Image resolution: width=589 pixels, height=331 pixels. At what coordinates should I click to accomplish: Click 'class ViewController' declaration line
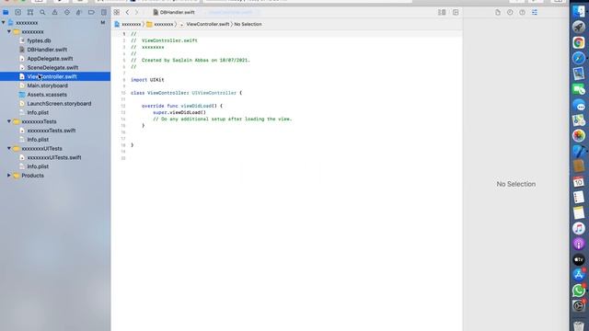pyautogui.click(x=186, y=93)
